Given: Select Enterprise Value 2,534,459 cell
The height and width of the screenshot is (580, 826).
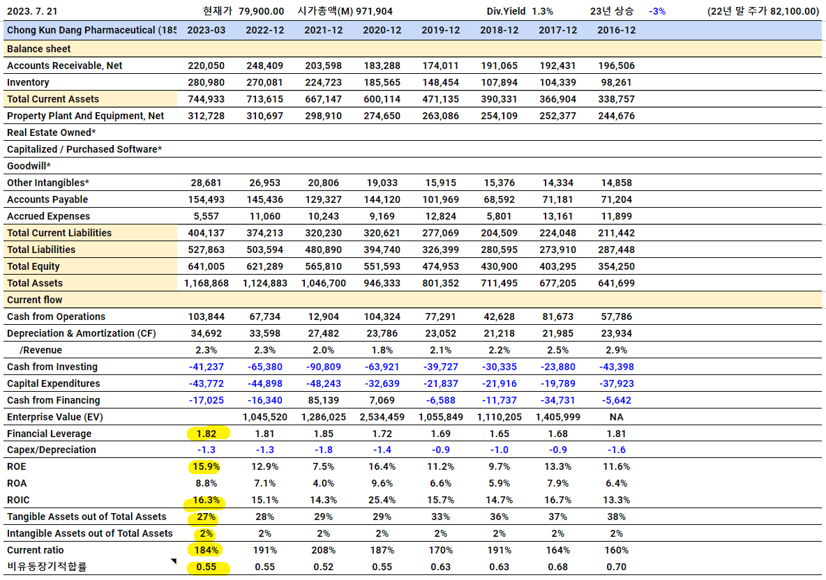Looking at the screenshot, I should (382, 417).
